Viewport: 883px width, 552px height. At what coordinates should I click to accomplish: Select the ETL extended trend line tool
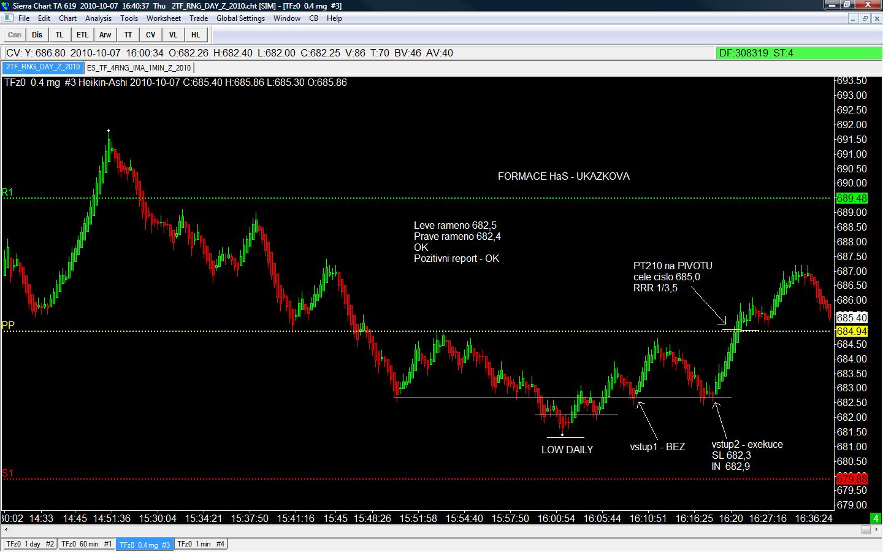tap(82, 35)
